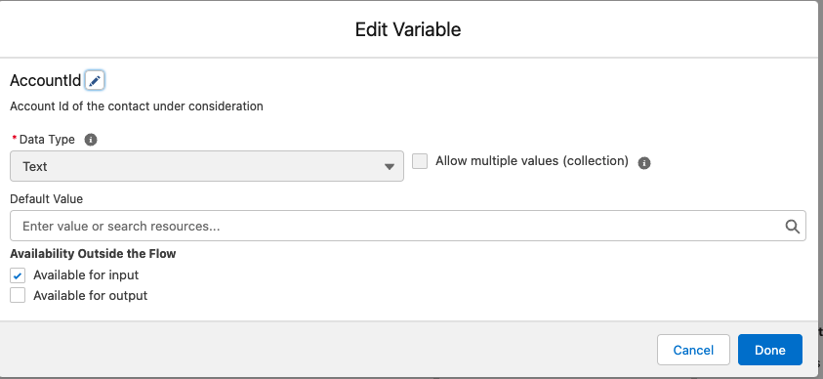Viewport: 823px width, 379px height.
Task: Click the 'Available for input' label text
Action: coord(86,275)
